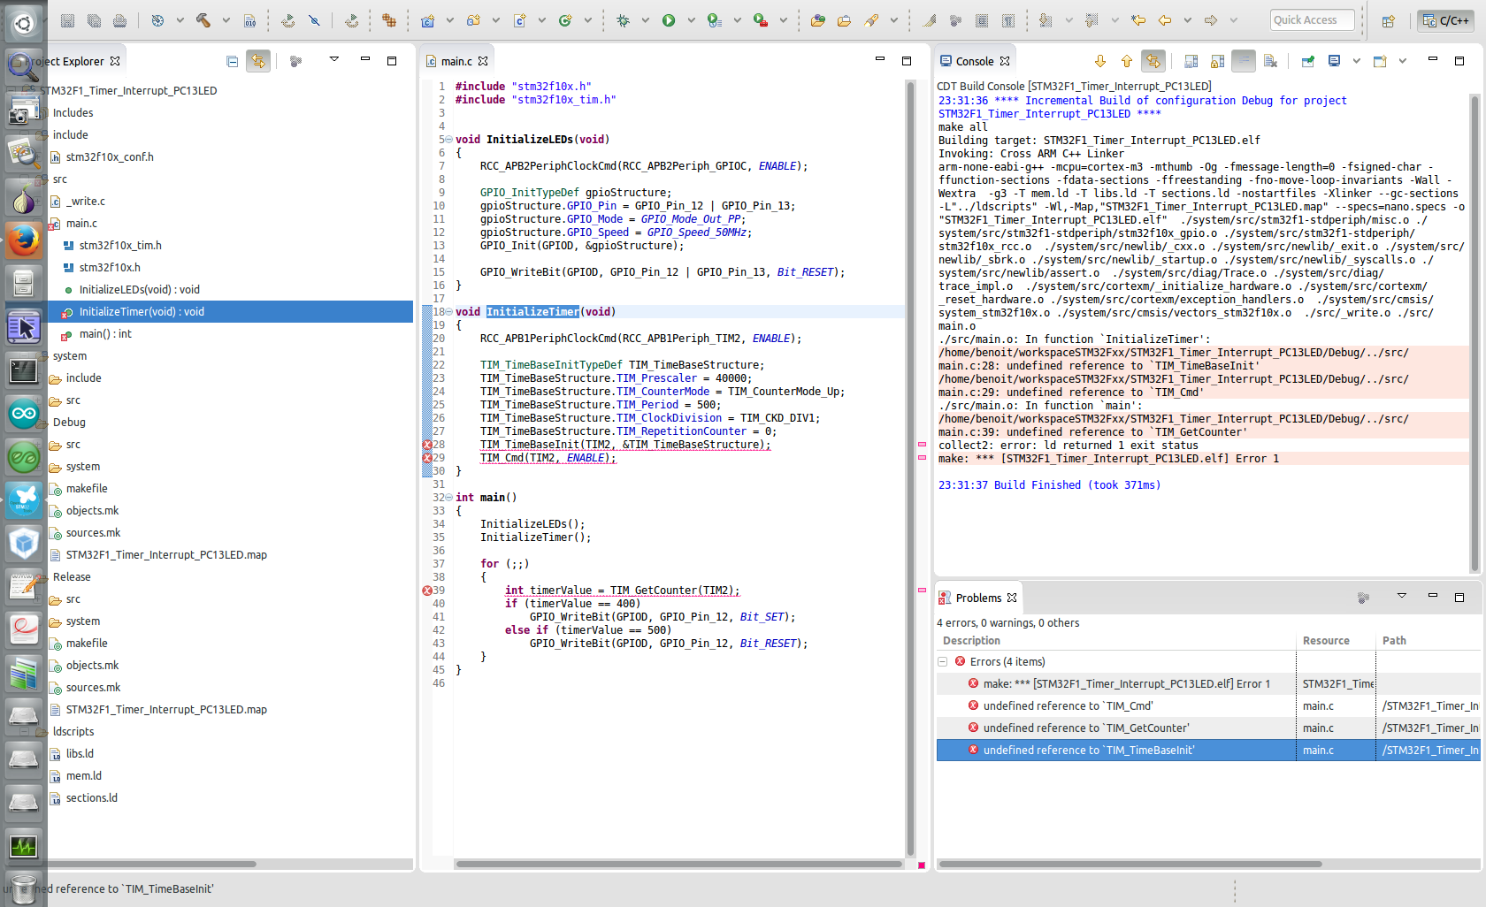
Task: Click the Debug bug icon
Action: tap(623, 20)
